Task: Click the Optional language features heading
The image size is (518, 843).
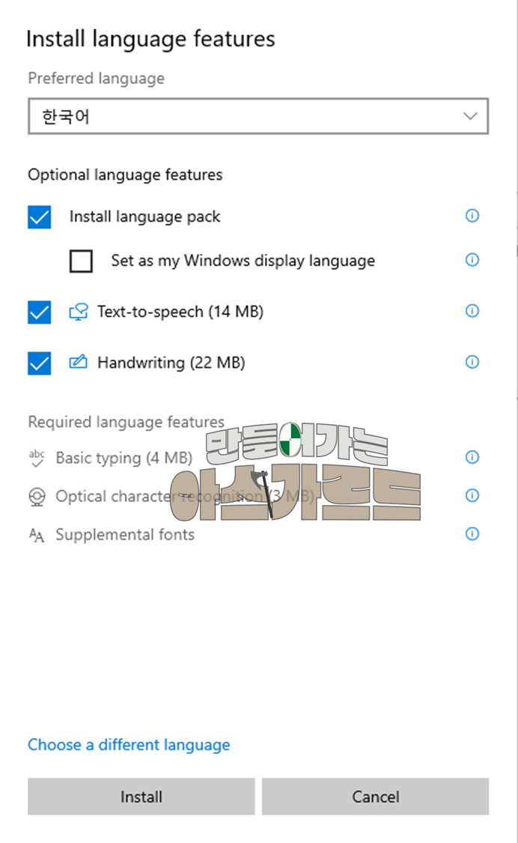Action: [125, 175]
